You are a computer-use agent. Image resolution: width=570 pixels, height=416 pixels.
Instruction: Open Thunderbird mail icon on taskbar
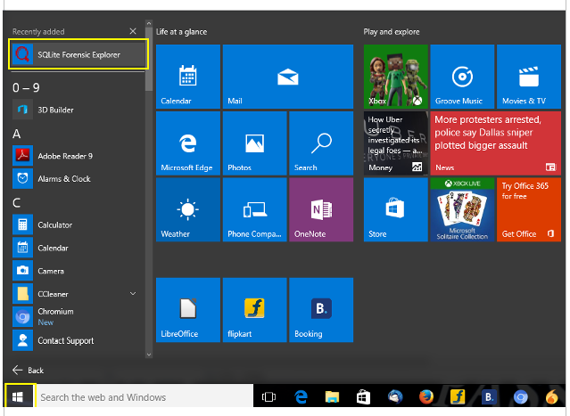395,396
